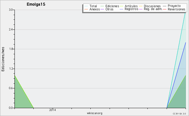Click the 2.4 y-axis value

[11, 29]
